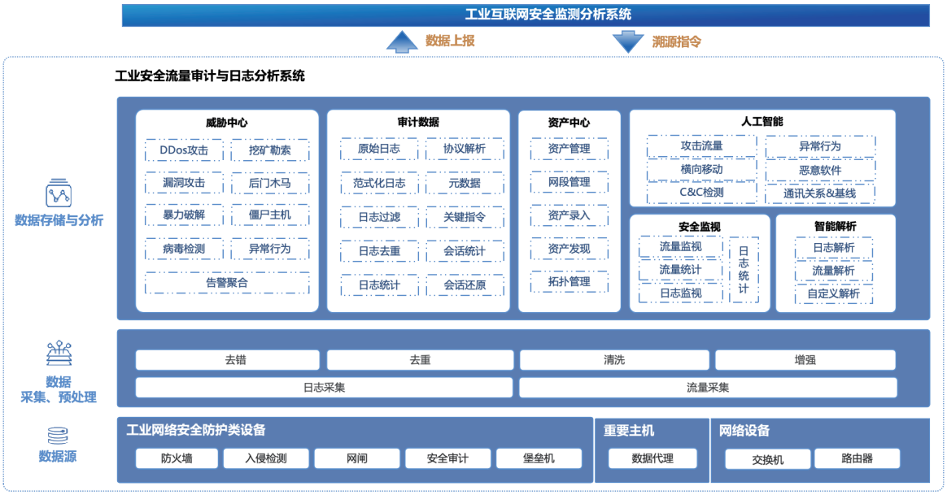Click the 攻击流量 AI module
The image size is (947, 495).
coord(701,146)
